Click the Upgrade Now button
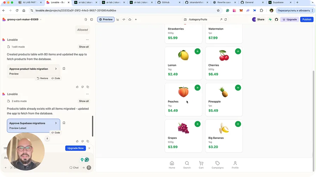 click(x=75, y=148)
